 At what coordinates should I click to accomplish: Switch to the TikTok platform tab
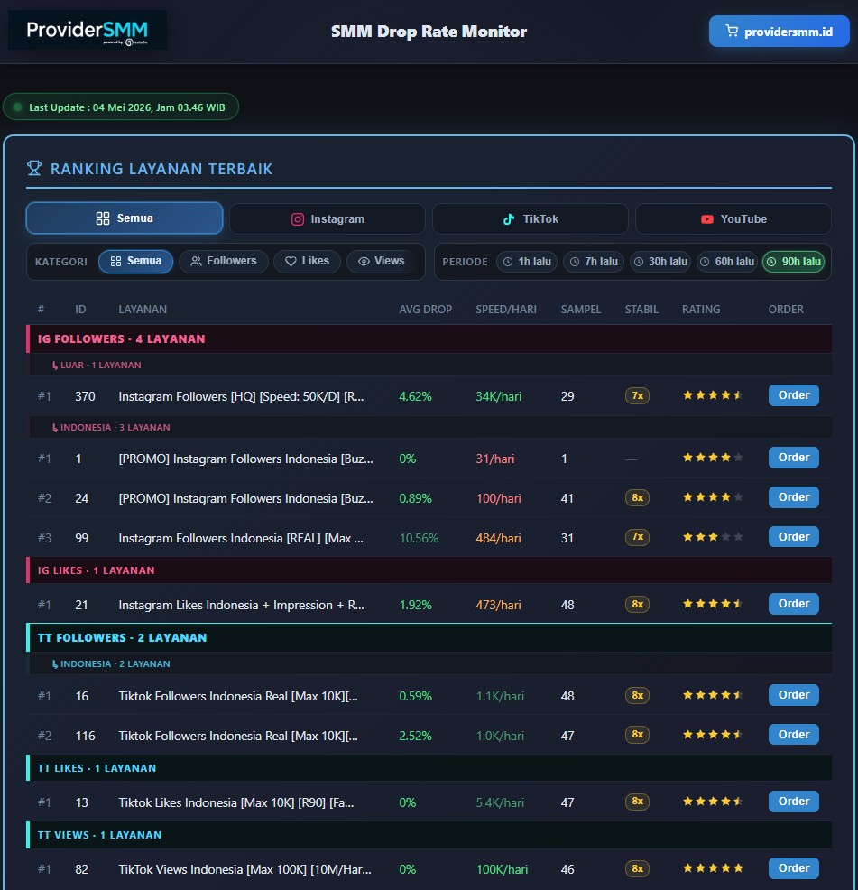coord(530,219)
